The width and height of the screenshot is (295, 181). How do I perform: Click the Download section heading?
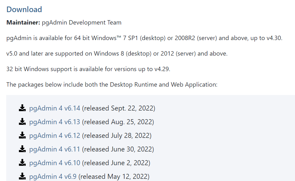(24, 9)
